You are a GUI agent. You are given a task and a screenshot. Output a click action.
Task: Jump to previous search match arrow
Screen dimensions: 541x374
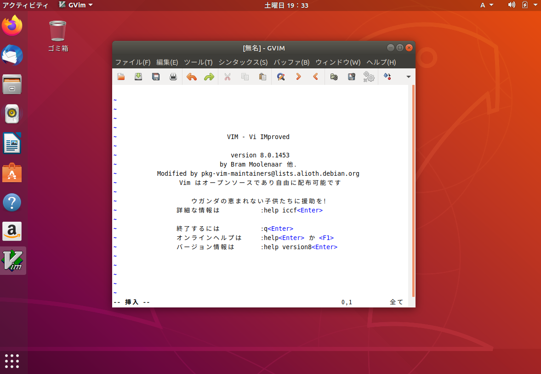click(316, 77)
